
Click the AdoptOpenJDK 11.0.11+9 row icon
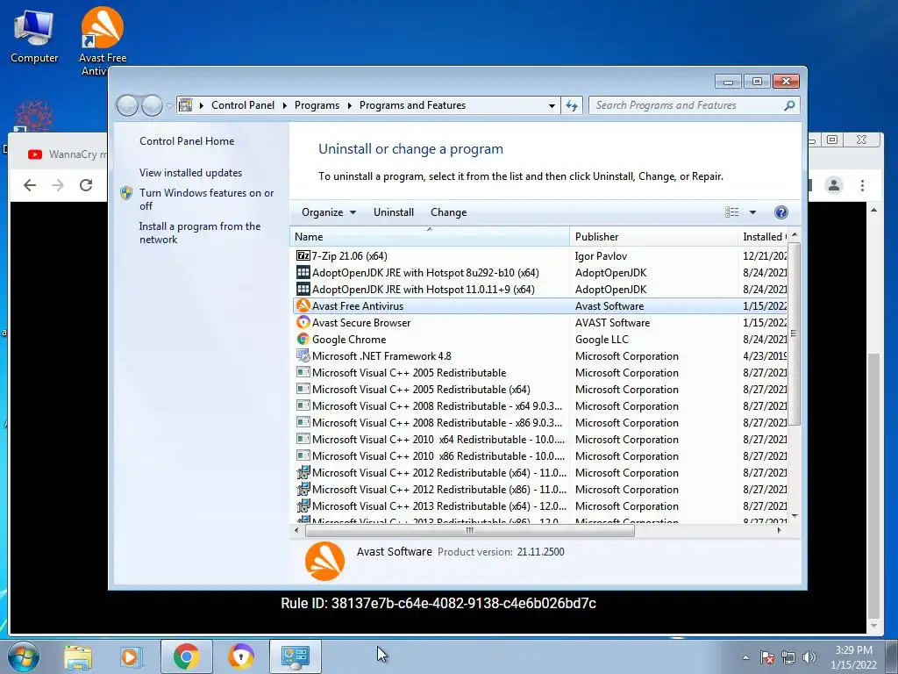click(x=303, y=289)
